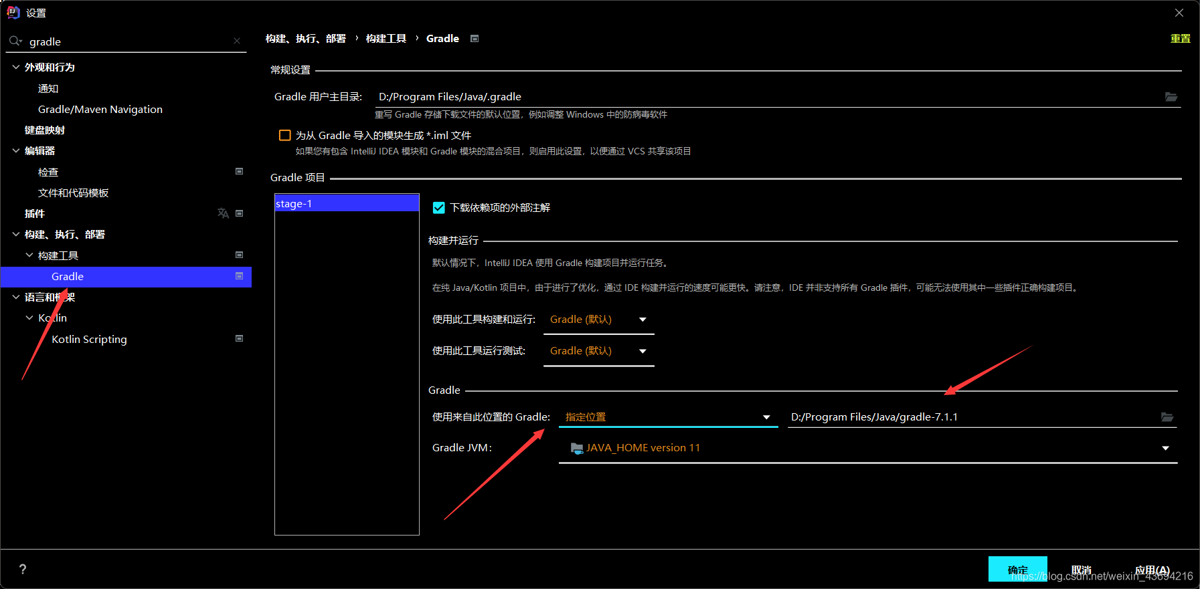Click the settings search field
Image resolution: width=1200 pixels, height=589 pixels.
click(x=127, y=41)
